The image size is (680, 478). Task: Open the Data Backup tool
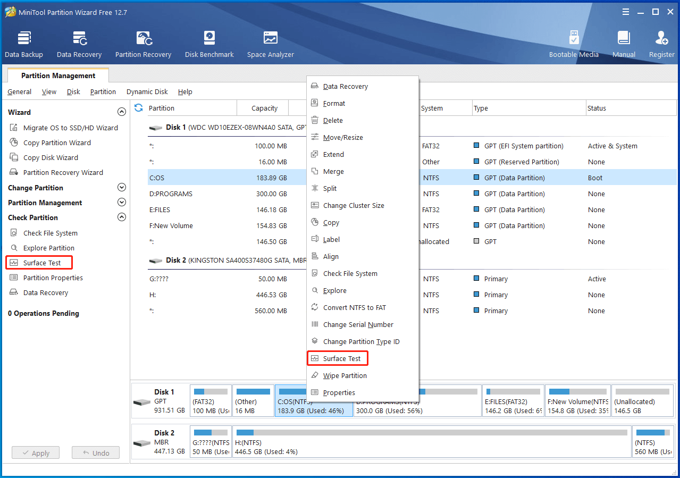(x=24, y=45)
